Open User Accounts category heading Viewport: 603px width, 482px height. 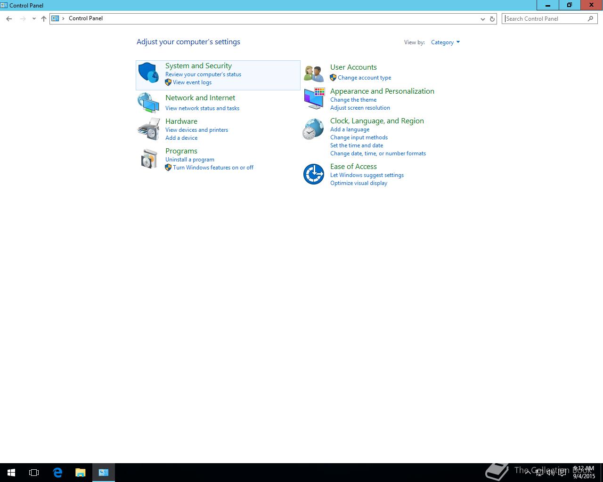click(353, 67)
